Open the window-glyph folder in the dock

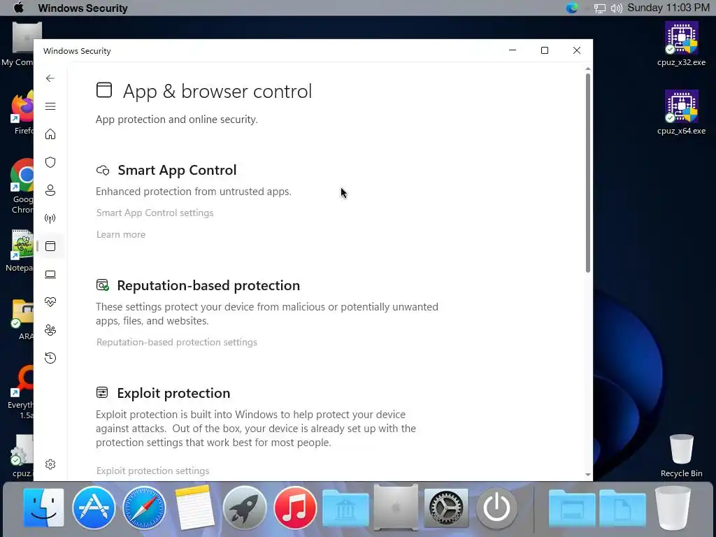pos(572,508)
